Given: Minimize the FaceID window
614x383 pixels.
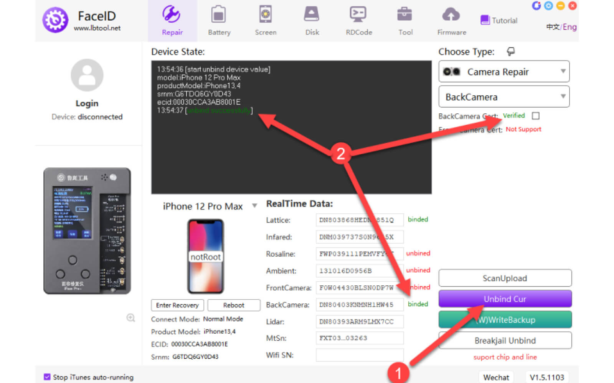Looking at the screenshot, I should [x=560, y=6].
